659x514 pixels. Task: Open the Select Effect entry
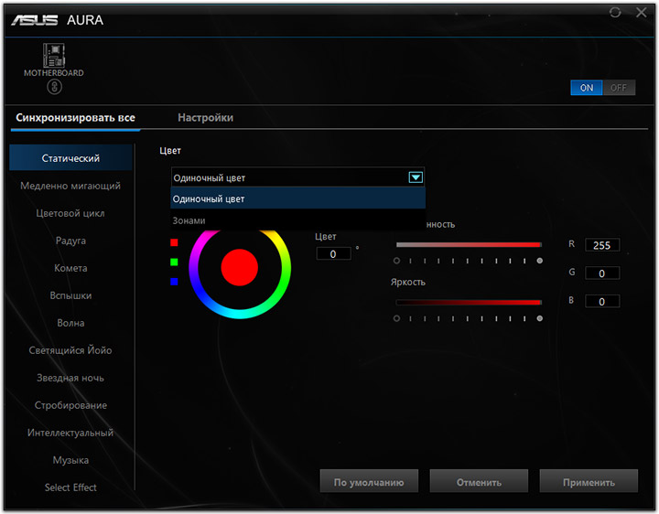[70, 487]
